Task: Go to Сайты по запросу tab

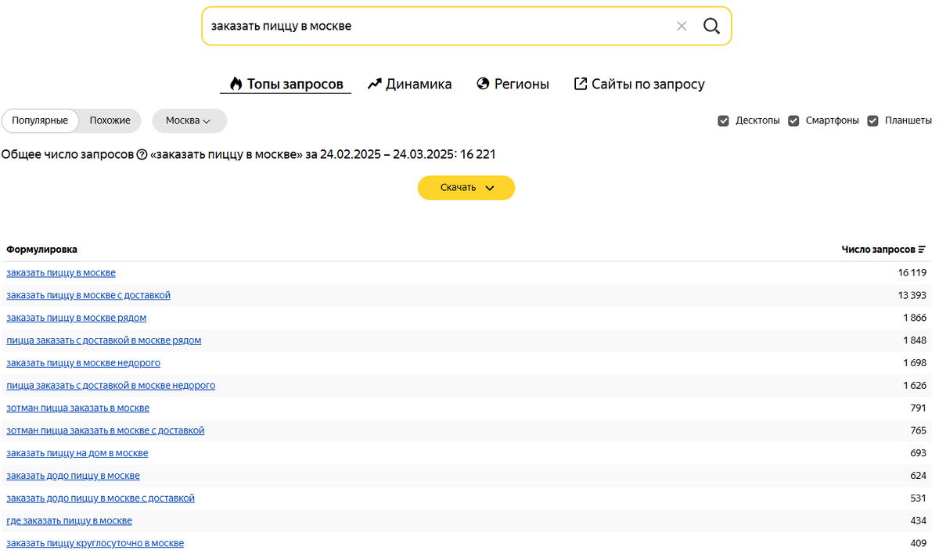Action: tap(639, 84)
